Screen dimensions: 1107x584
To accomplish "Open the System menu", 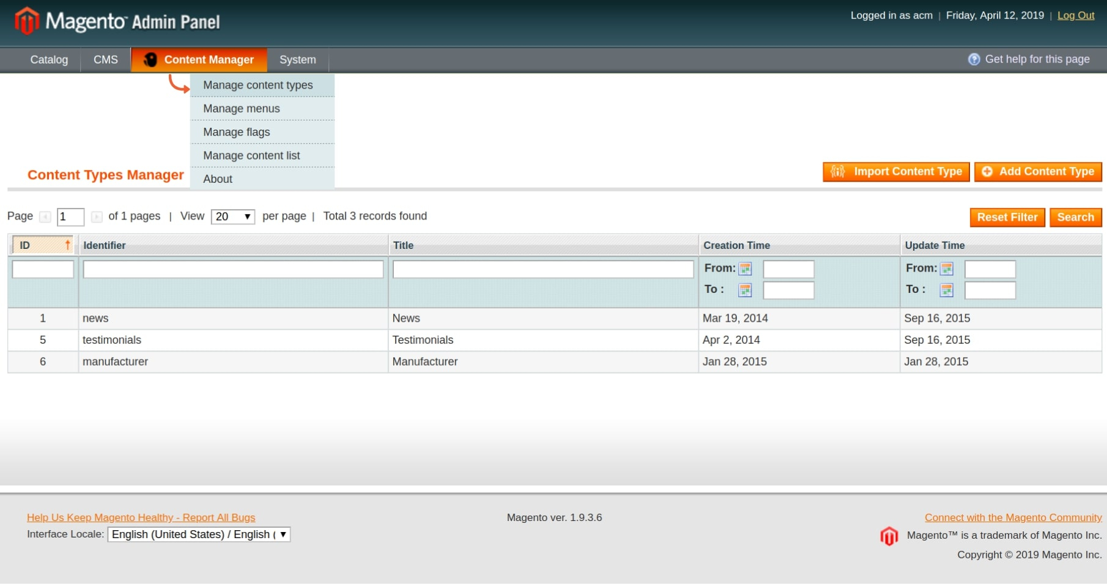I will pos(298,60).
